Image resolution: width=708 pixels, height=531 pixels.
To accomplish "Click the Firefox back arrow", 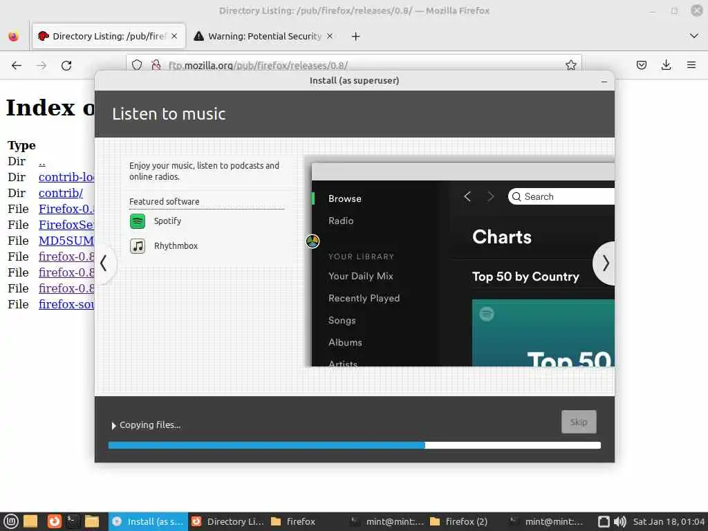I will [x=17, y=66].
